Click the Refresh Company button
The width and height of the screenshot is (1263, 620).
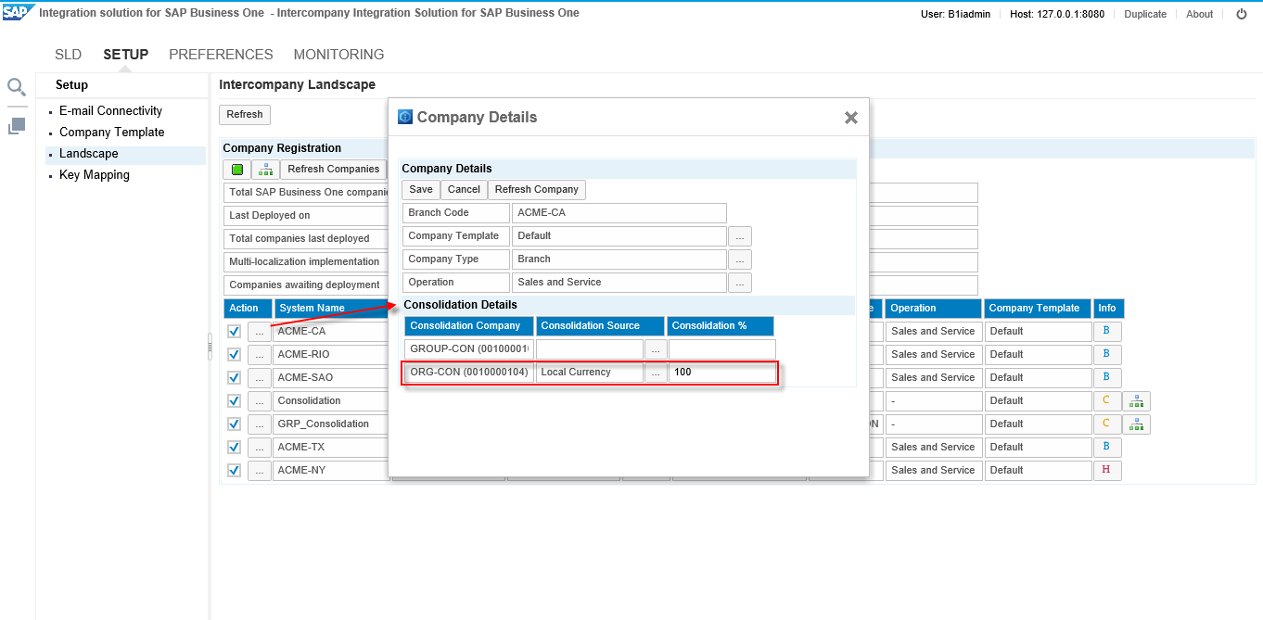536,190
